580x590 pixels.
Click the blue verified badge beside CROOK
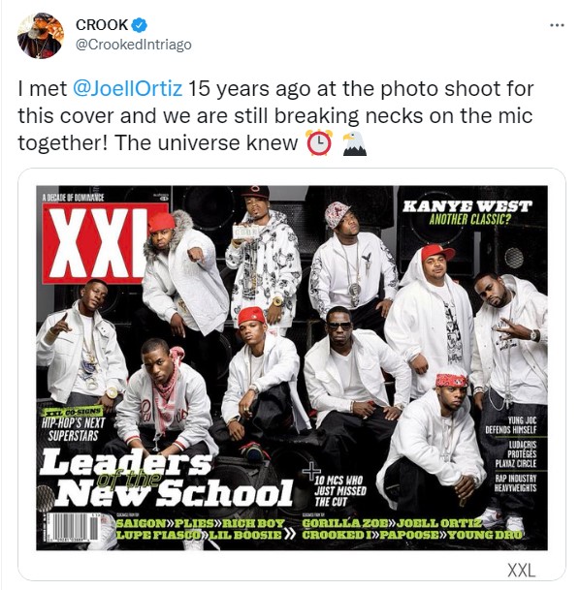click(x=139, y=25)
